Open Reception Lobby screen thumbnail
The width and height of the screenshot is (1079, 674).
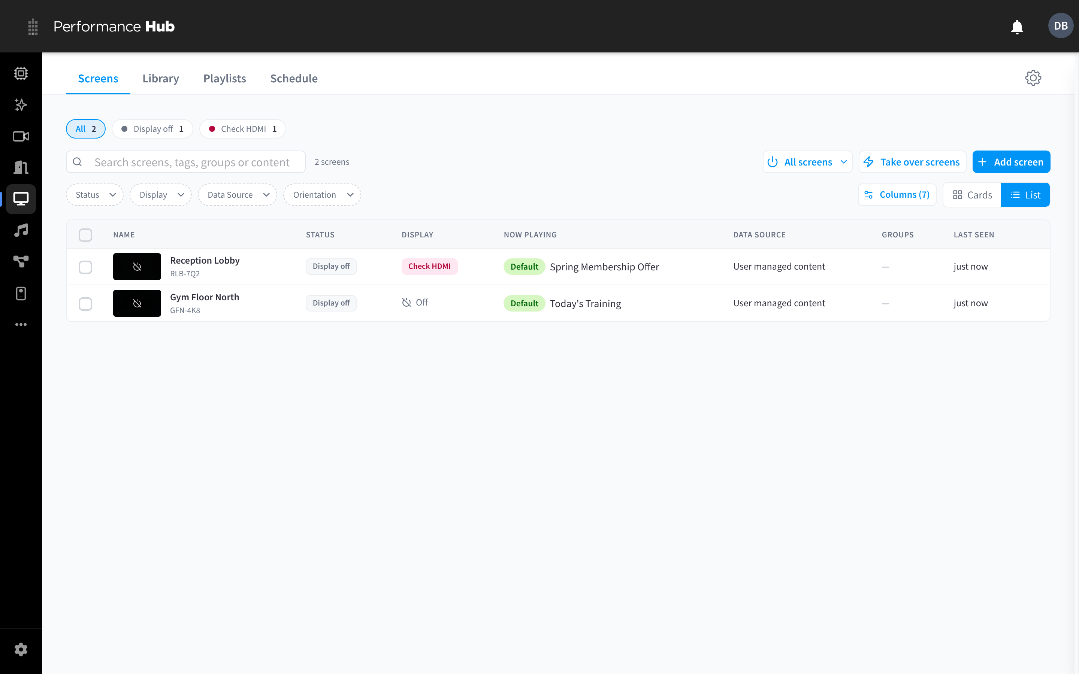pyautogui.click(x=137, y=267)
